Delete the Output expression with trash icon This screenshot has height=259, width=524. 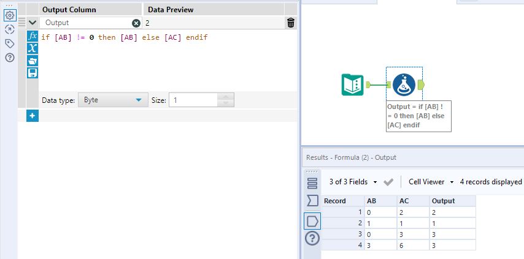click(290, 23)
